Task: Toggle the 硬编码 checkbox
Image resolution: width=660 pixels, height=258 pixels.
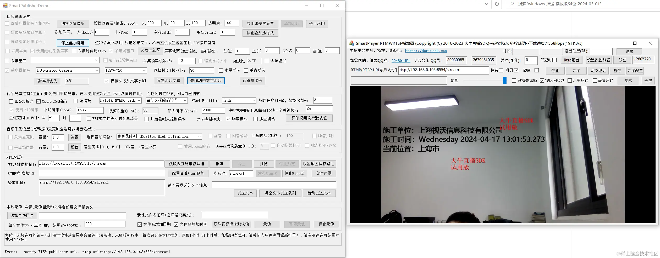Action: [x=76, y=101]
